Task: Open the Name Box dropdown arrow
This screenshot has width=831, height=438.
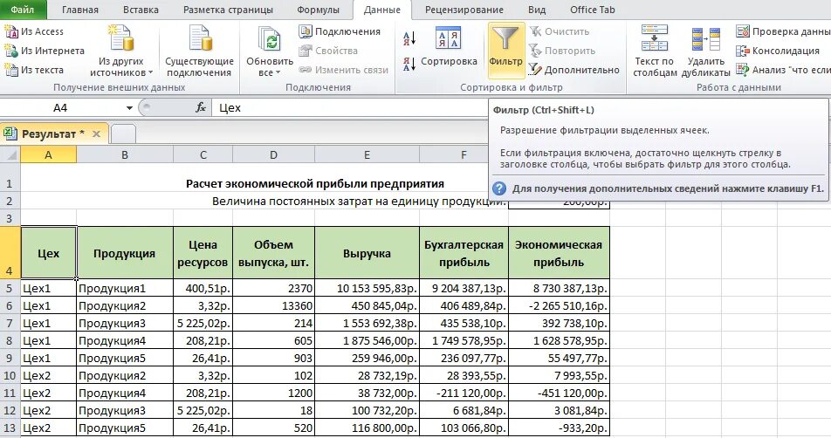Action: (x=129, y=108)
